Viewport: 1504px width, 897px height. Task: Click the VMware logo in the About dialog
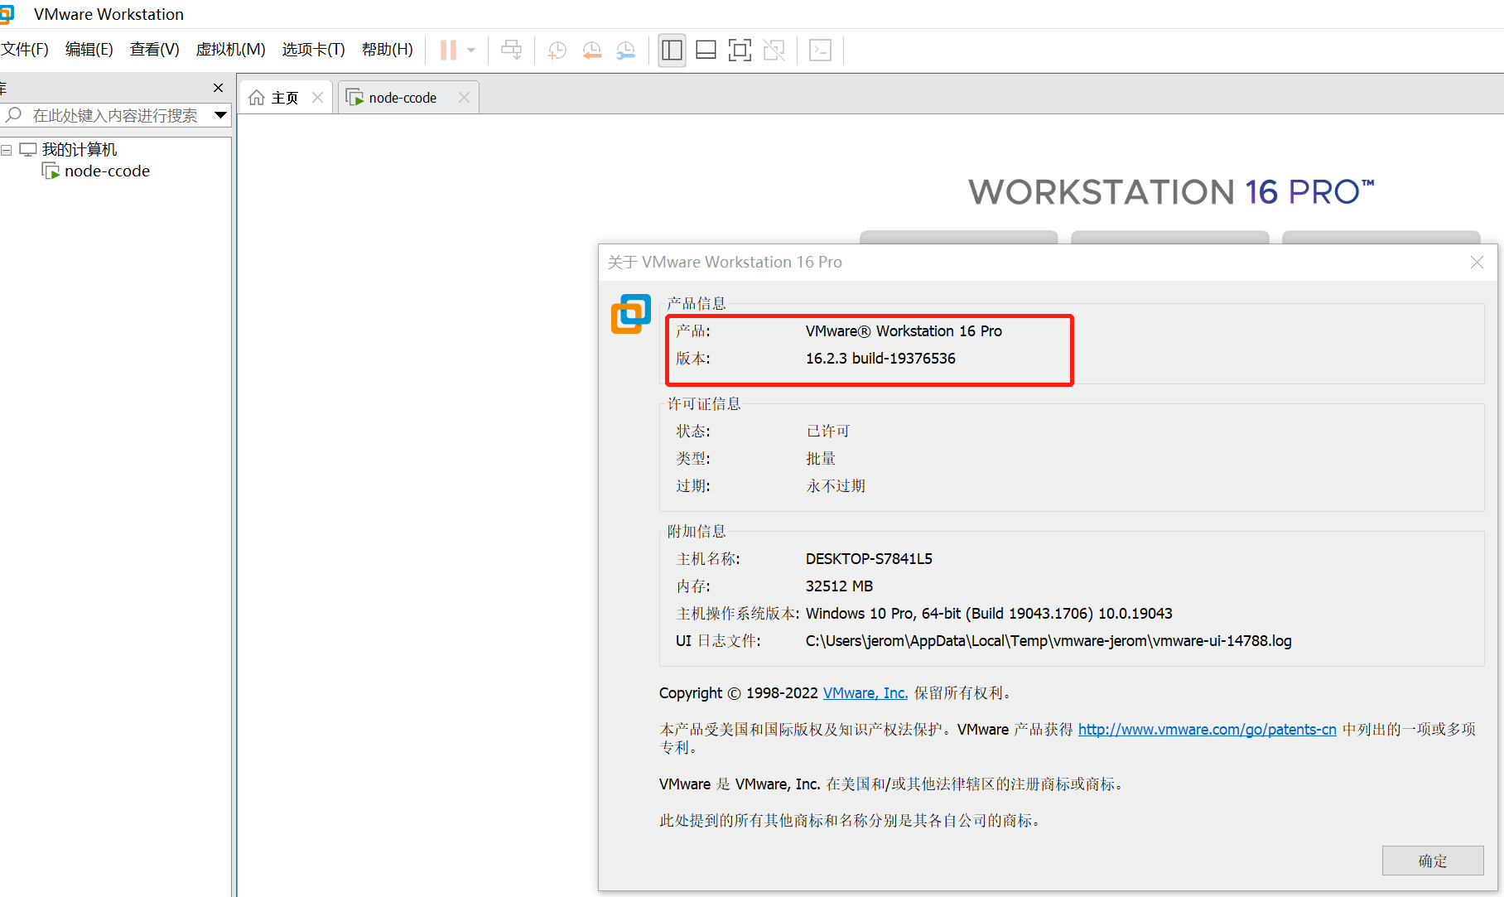pos(631,314)
